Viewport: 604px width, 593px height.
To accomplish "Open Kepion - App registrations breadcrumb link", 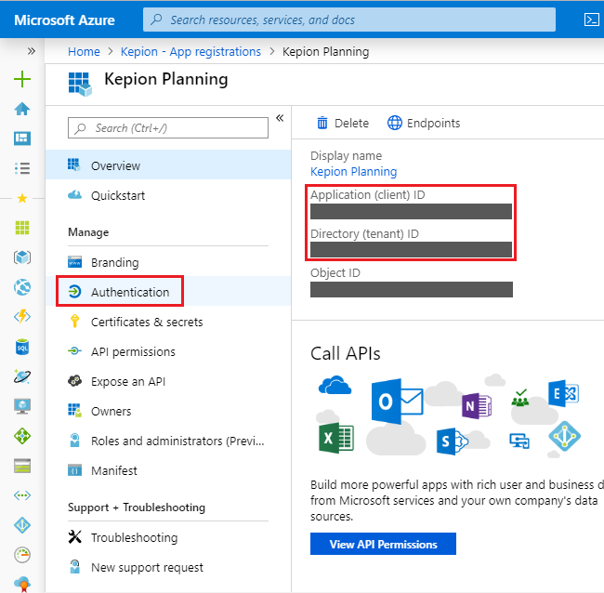I will click(x=190, y=52).
